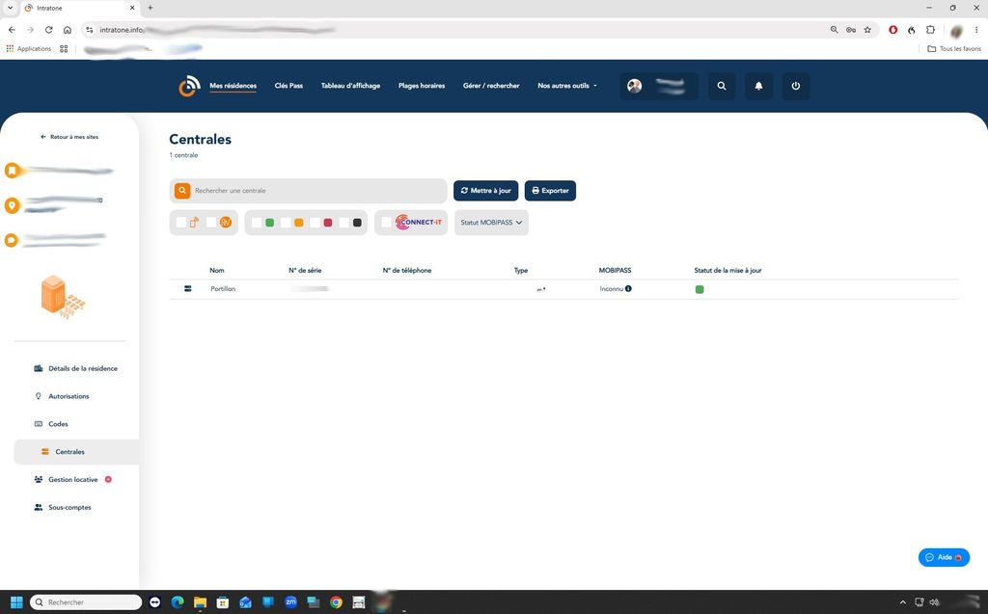This screenshot has width=988, height=614.
Task: Open the Clés Pass menu
Action: (288, 86)
